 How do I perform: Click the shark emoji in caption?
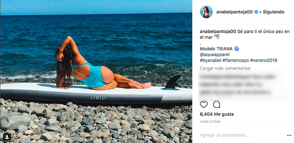click(x=217, y=37)
